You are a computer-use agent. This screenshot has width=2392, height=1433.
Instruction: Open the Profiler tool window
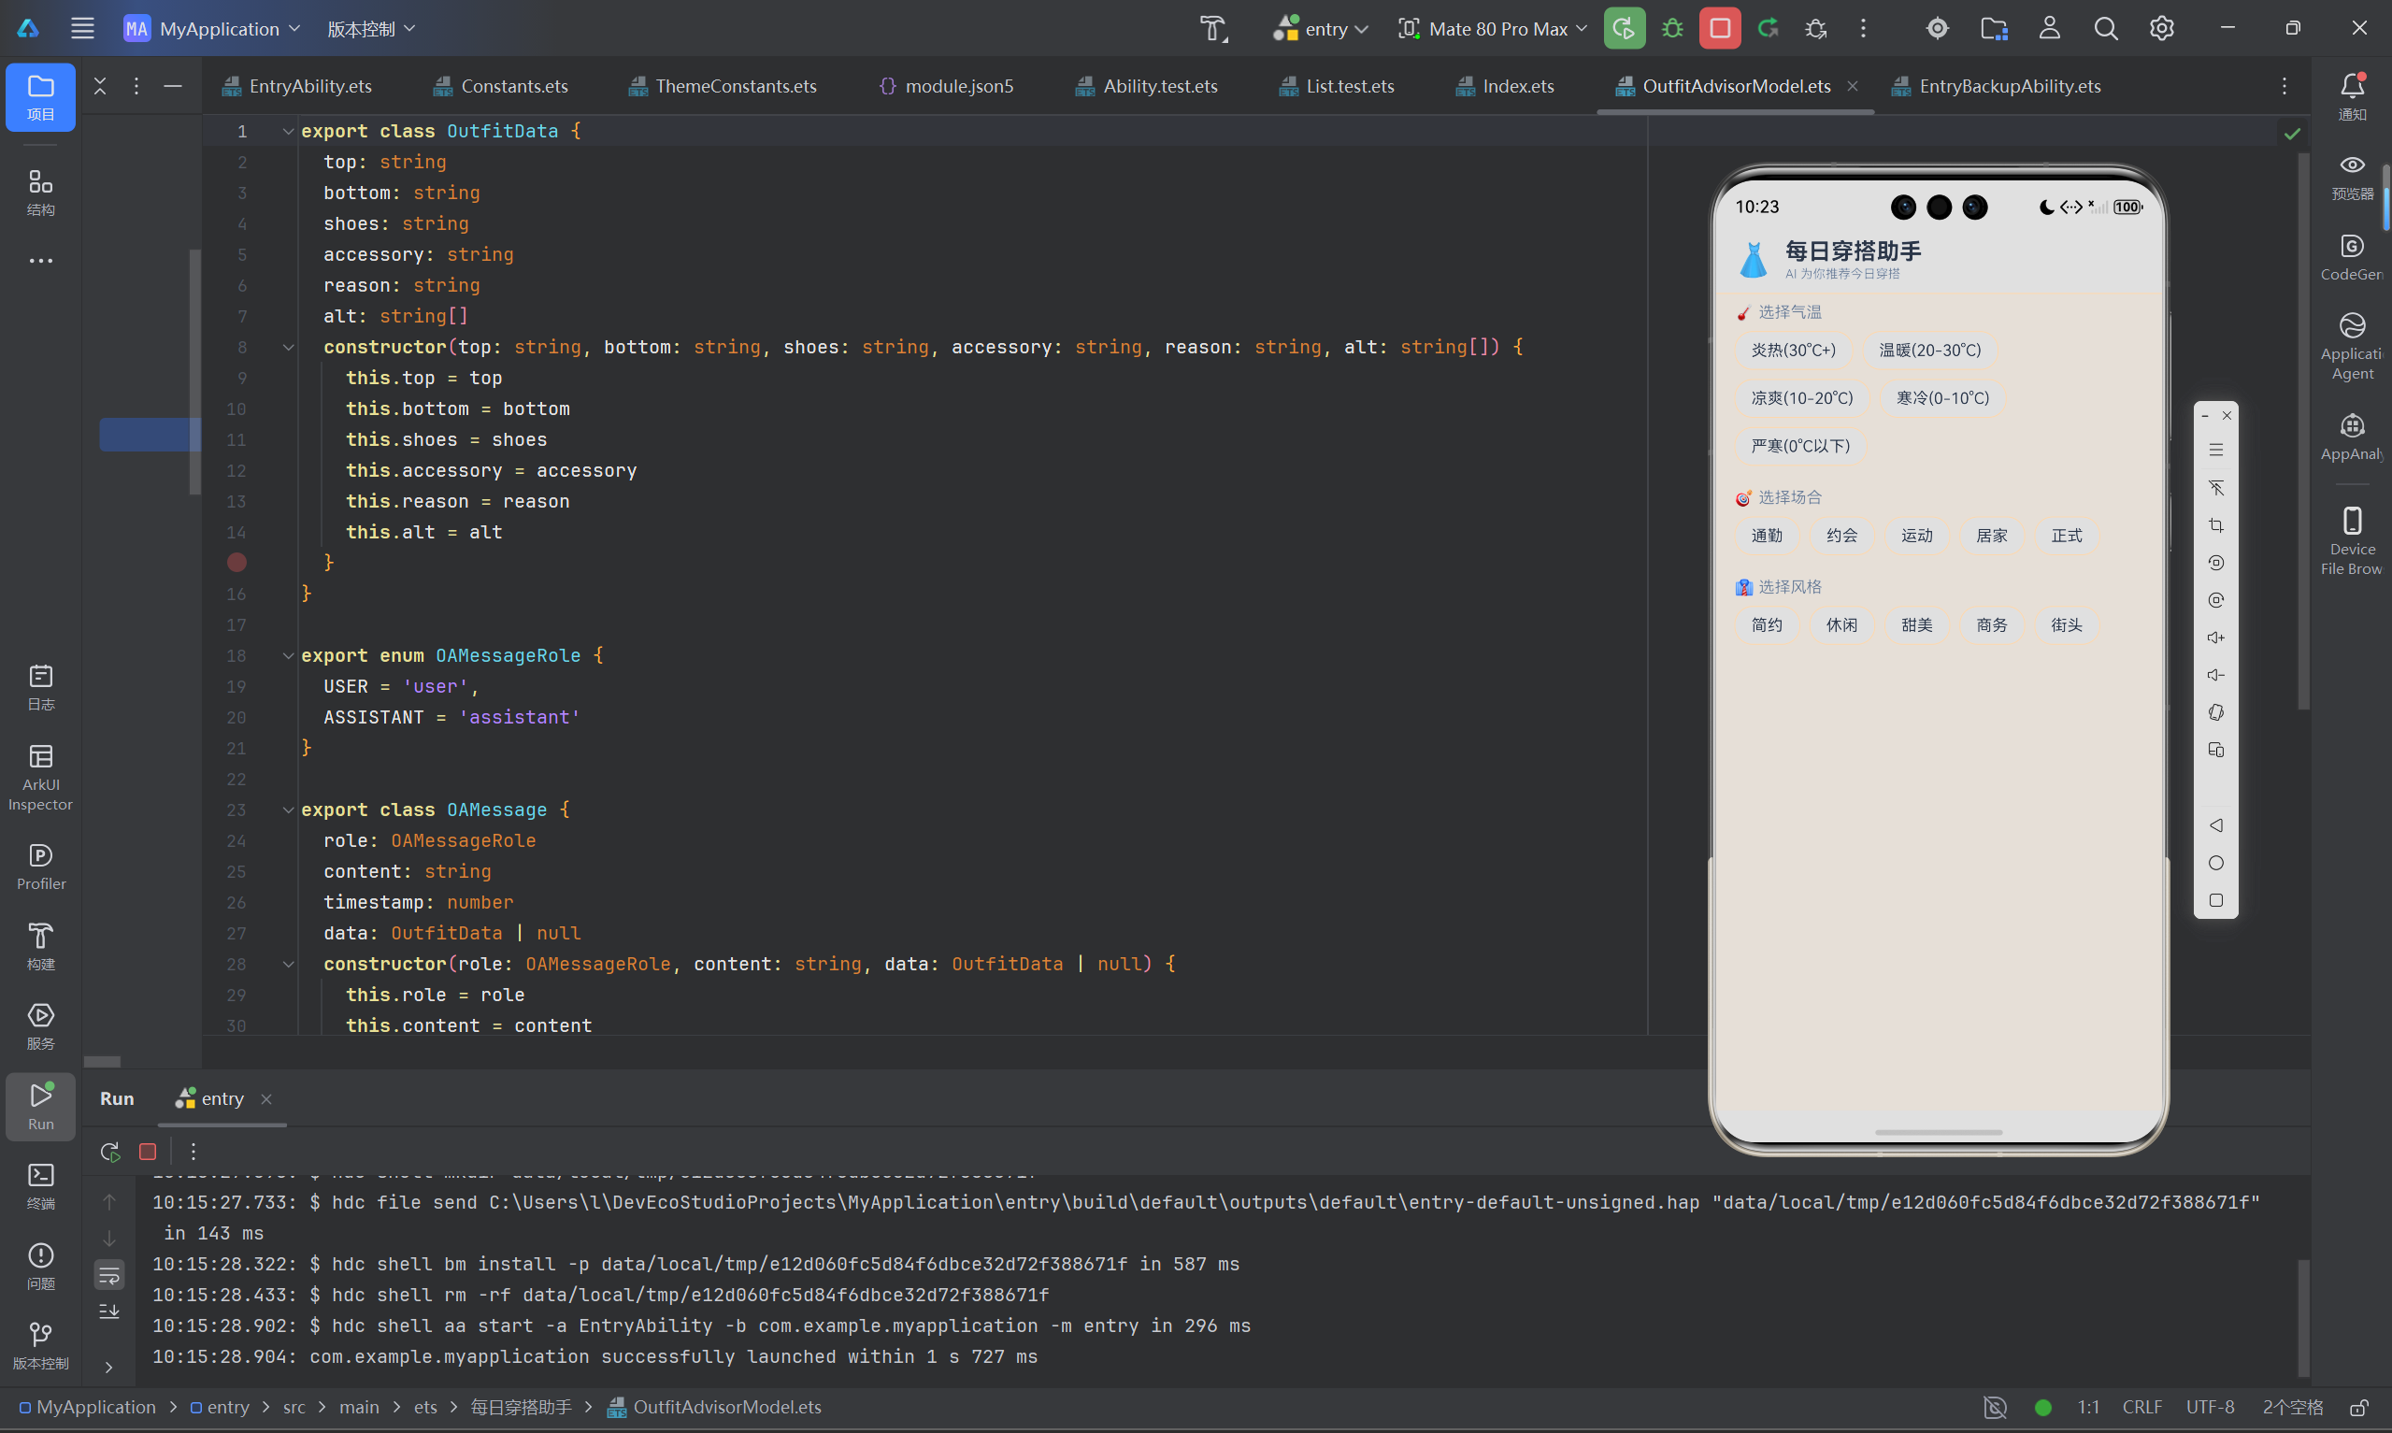click(x=40, y=867)
